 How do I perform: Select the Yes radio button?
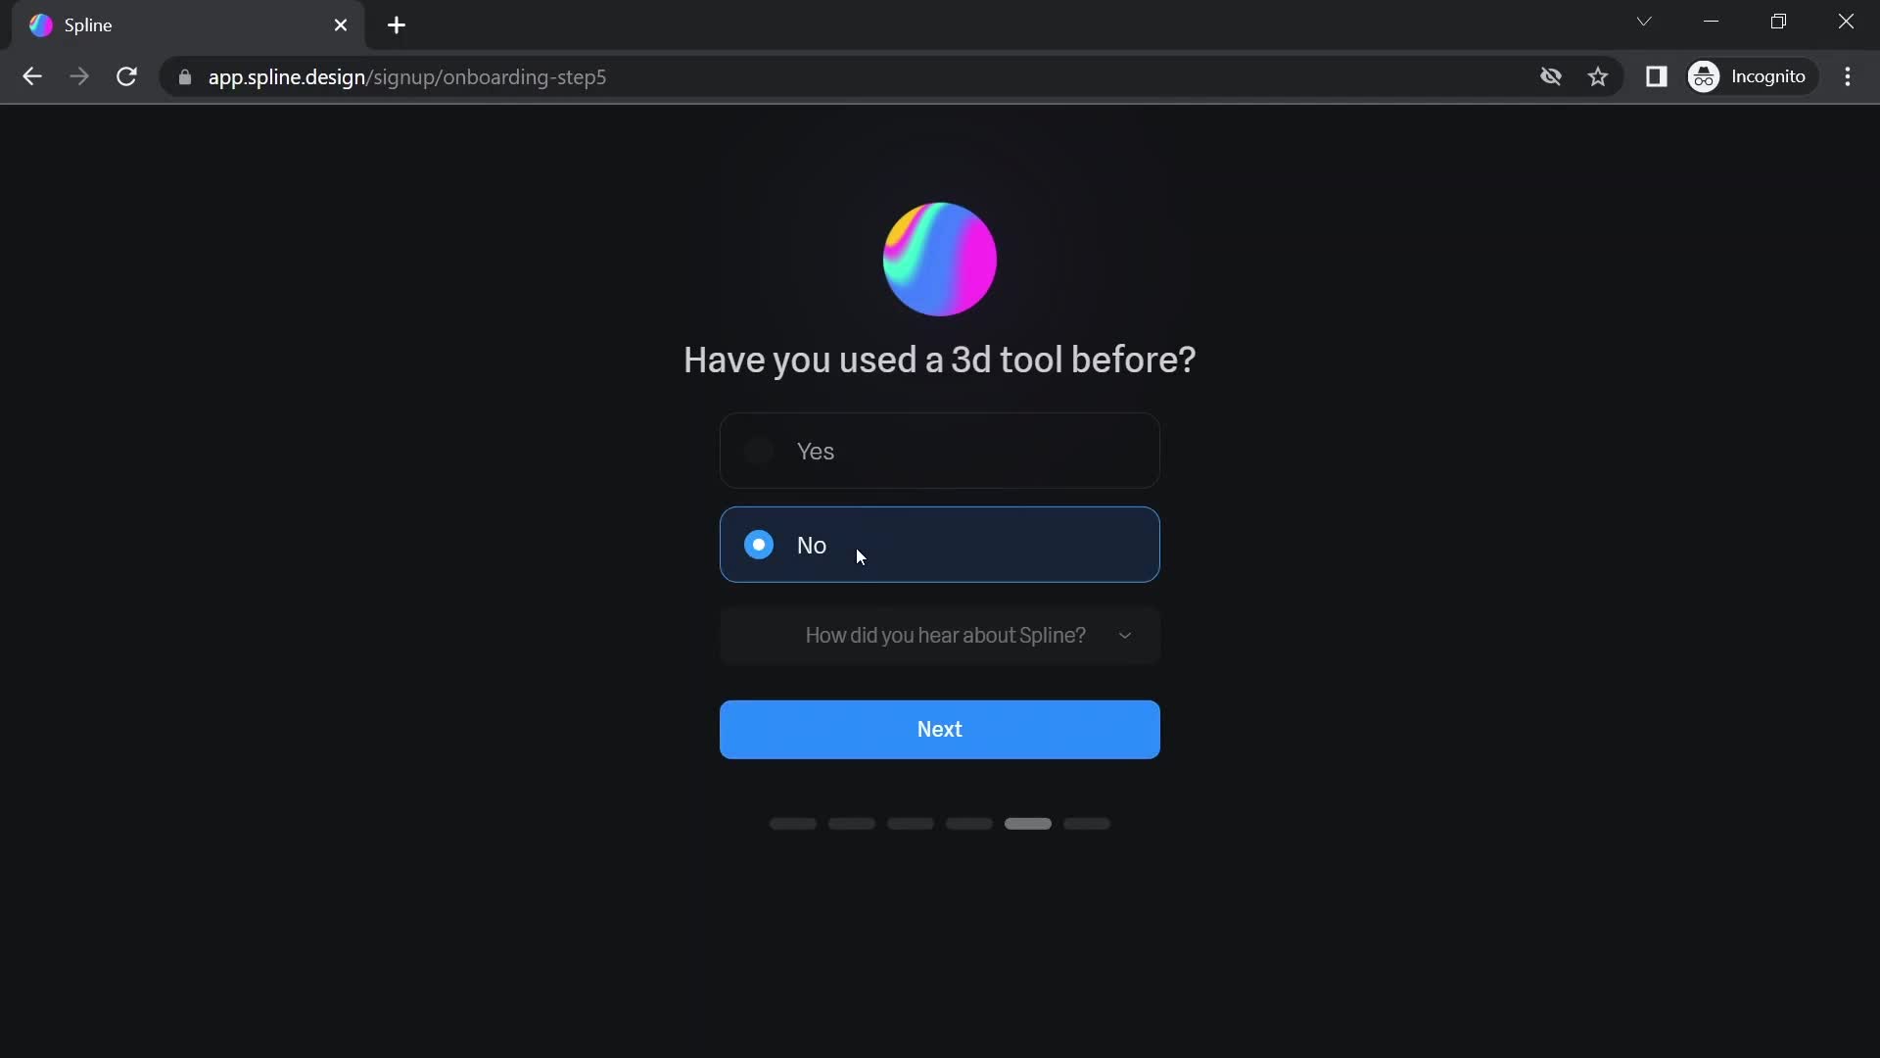point(758,451)
